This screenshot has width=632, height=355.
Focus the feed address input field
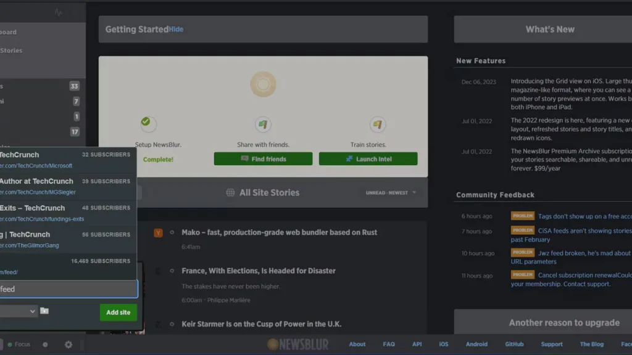pyautogui.click(x=69, y=289)
